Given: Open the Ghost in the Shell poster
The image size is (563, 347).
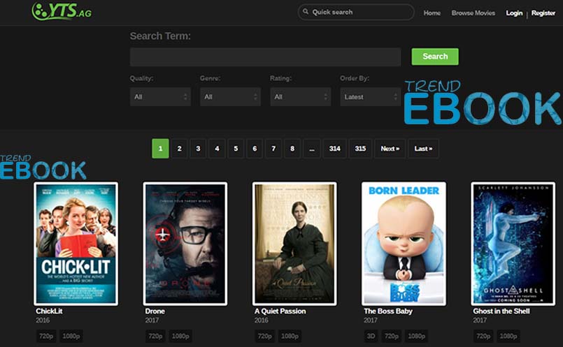Looking at the screenshot, I should (513, 244).
